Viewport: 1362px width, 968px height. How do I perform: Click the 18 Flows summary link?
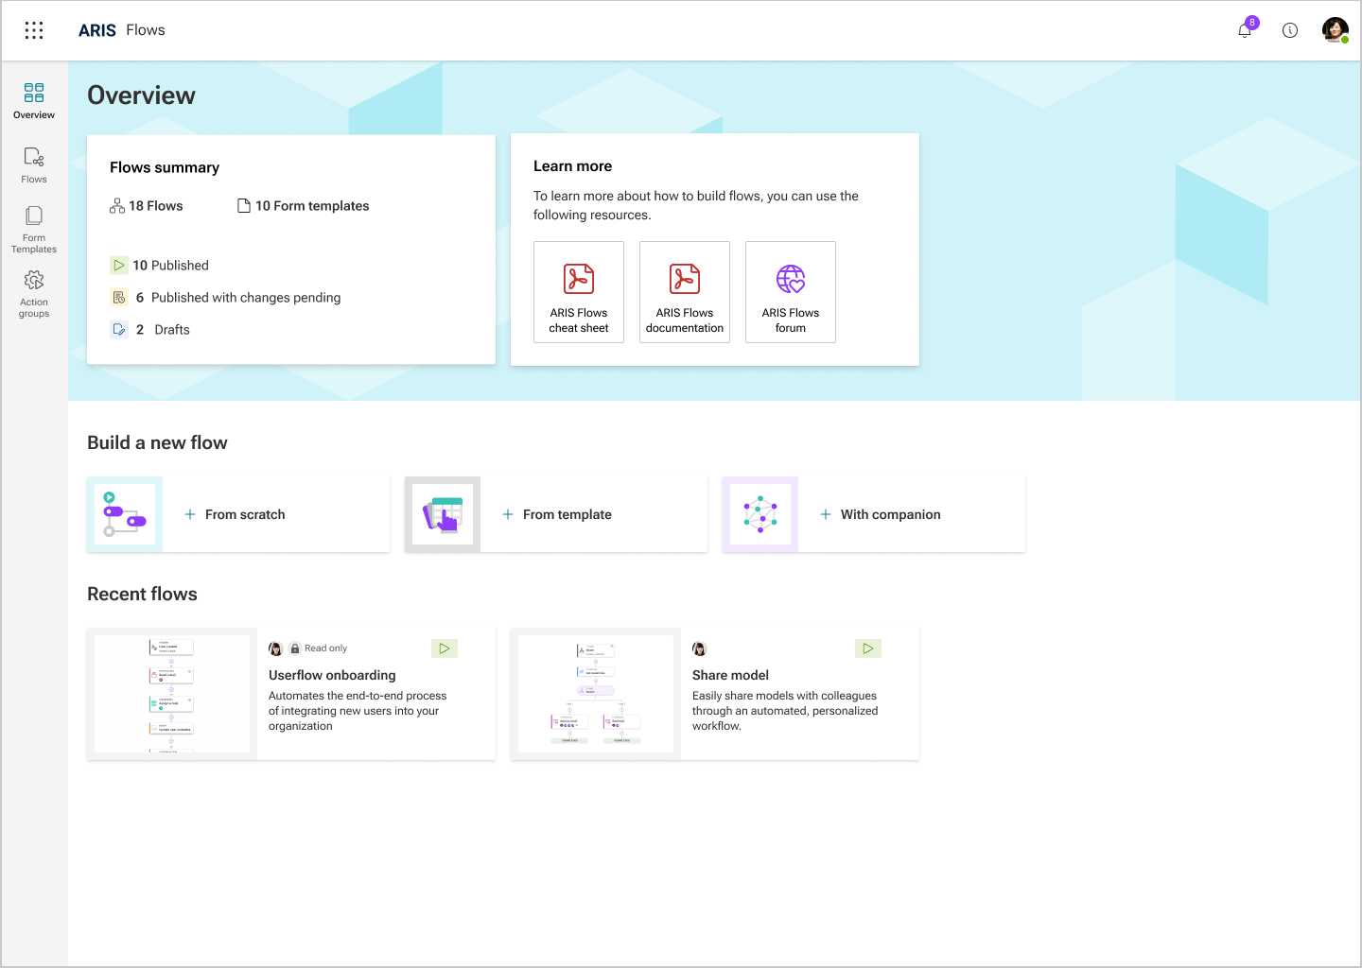point(147,206)
